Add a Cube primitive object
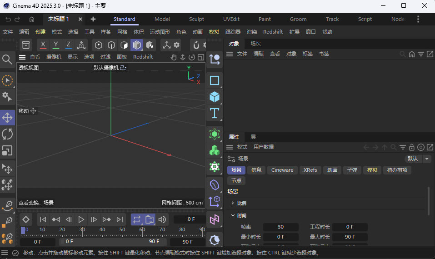Image resolution: width=435 pixels, height=259 pixels. 215,97
